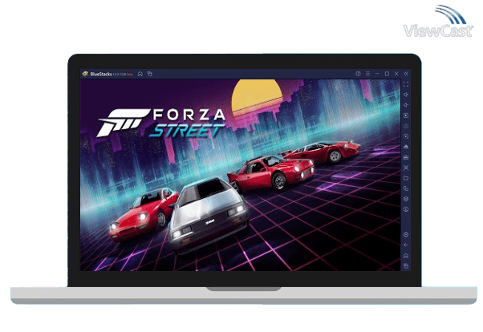Image resolution: width=483 pixels, height=332 pixels.
Task: Open the media folder sidebar icon
Action: (406, 178)
